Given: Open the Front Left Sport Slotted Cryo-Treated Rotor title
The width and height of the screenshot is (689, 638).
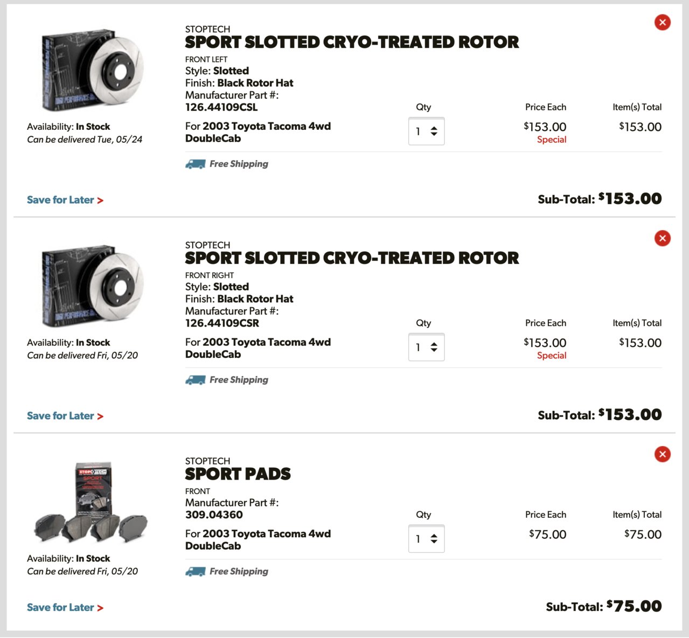Looking at the screenshot, I should point(352,42).
